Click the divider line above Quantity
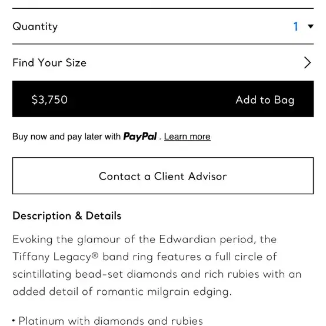326x326 pixels. (163, 8)
